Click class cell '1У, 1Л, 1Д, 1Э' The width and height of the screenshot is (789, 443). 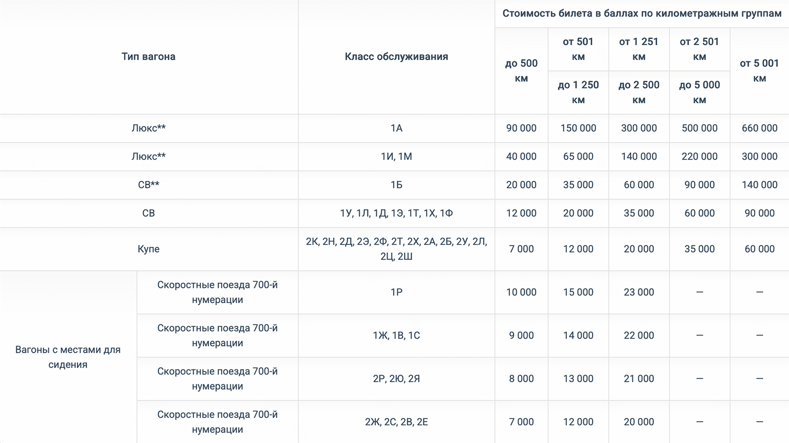click(396, 213)
